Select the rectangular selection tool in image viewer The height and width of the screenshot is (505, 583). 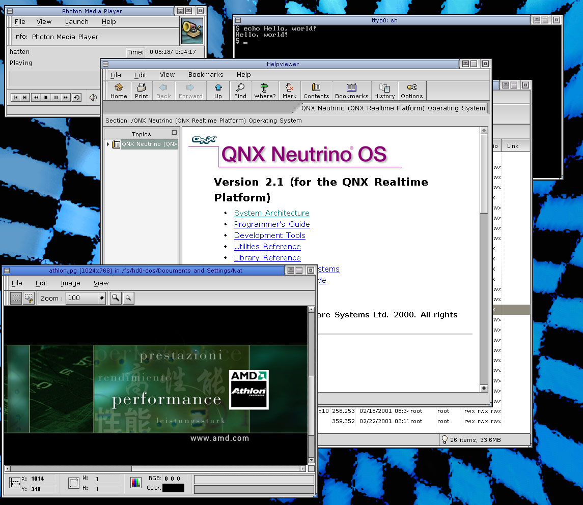coord(16,298)
